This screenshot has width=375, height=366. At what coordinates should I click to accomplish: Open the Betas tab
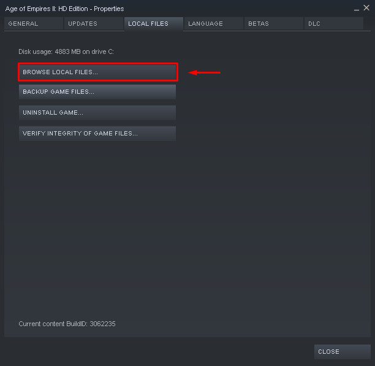(x=274, y=23)
